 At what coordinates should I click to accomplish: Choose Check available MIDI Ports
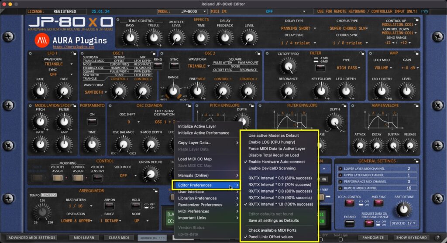[272, 230]
